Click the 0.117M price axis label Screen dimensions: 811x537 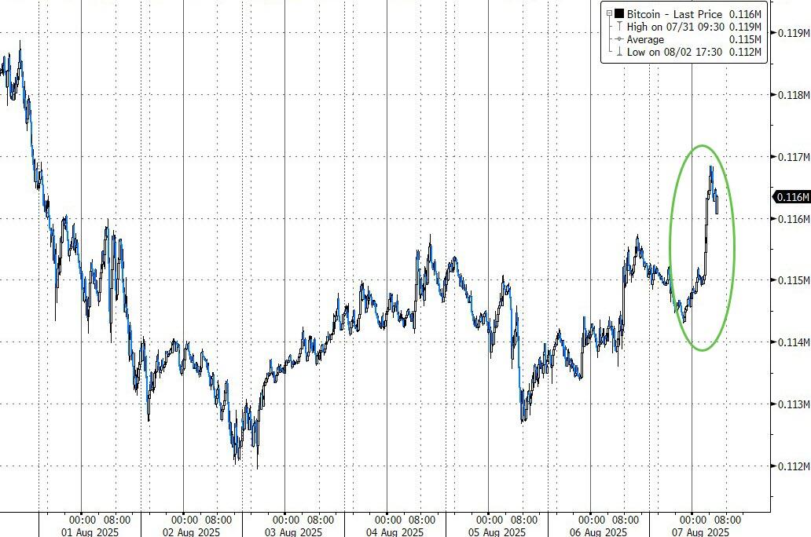pos(793,157)
